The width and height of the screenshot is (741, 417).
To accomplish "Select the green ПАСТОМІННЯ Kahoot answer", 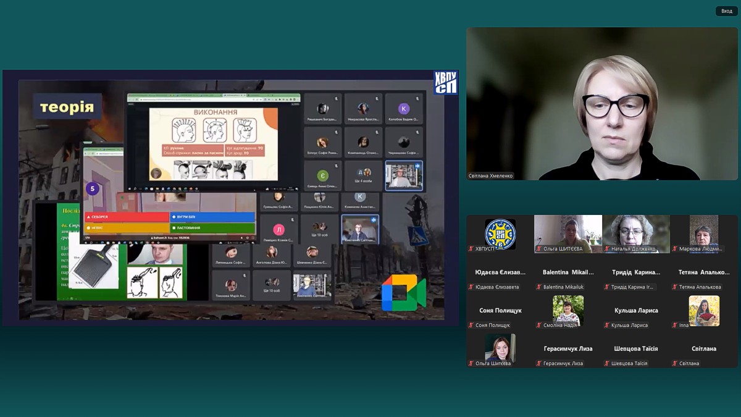I will pyautogui.click(x=212, y=228).
